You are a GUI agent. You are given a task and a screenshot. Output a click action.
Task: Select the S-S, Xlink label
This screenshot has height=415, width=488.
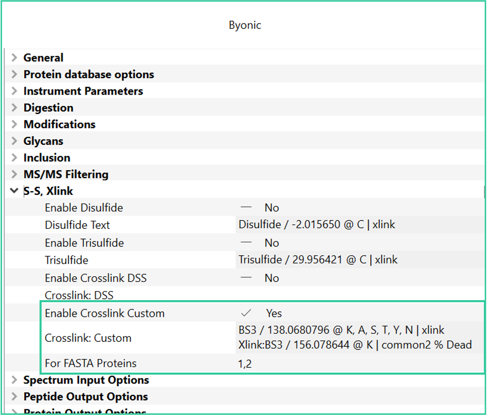pyautogui.click(x=48, y=191)
